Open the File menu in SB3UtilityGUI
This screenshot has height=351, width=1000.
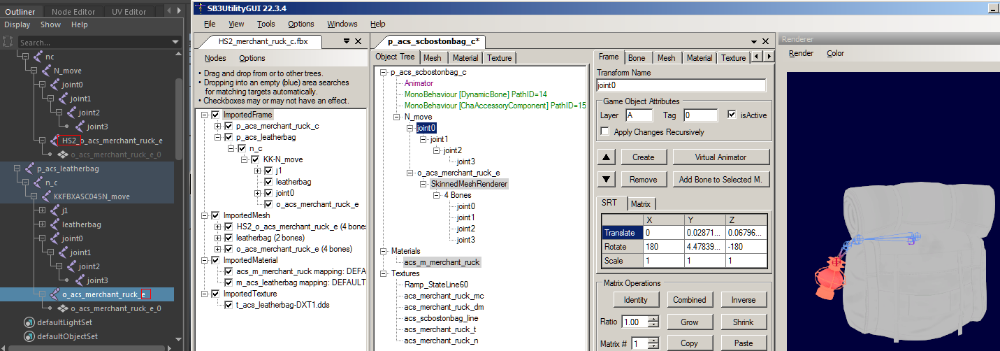210,24
